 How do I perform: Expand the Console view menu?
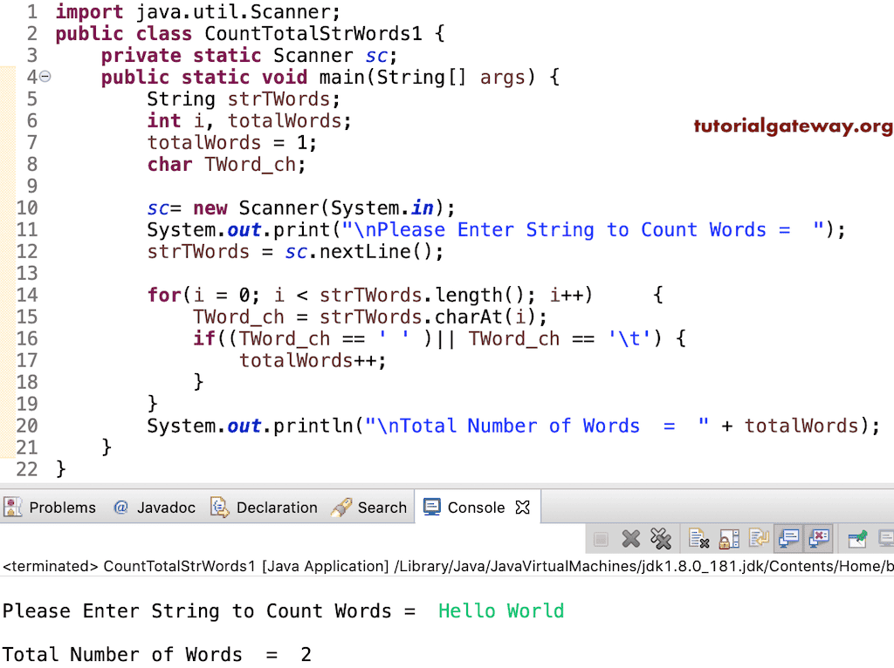pos(891,538)
